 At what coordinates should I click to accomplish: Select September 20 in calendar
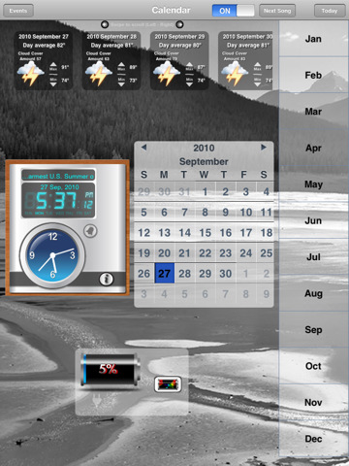[165, 252]
